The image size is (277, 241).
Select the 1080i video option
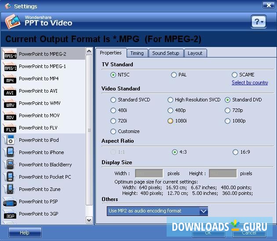tap(170, 121)
